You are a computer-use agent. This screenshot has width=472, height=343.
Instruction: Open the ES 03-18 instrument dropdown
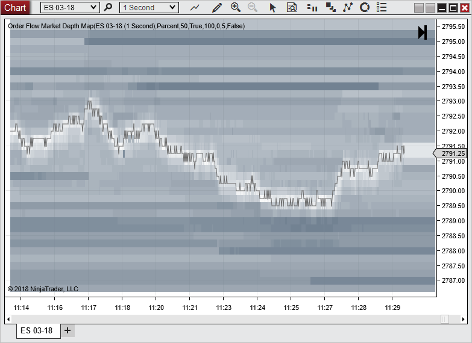point(69,7)
